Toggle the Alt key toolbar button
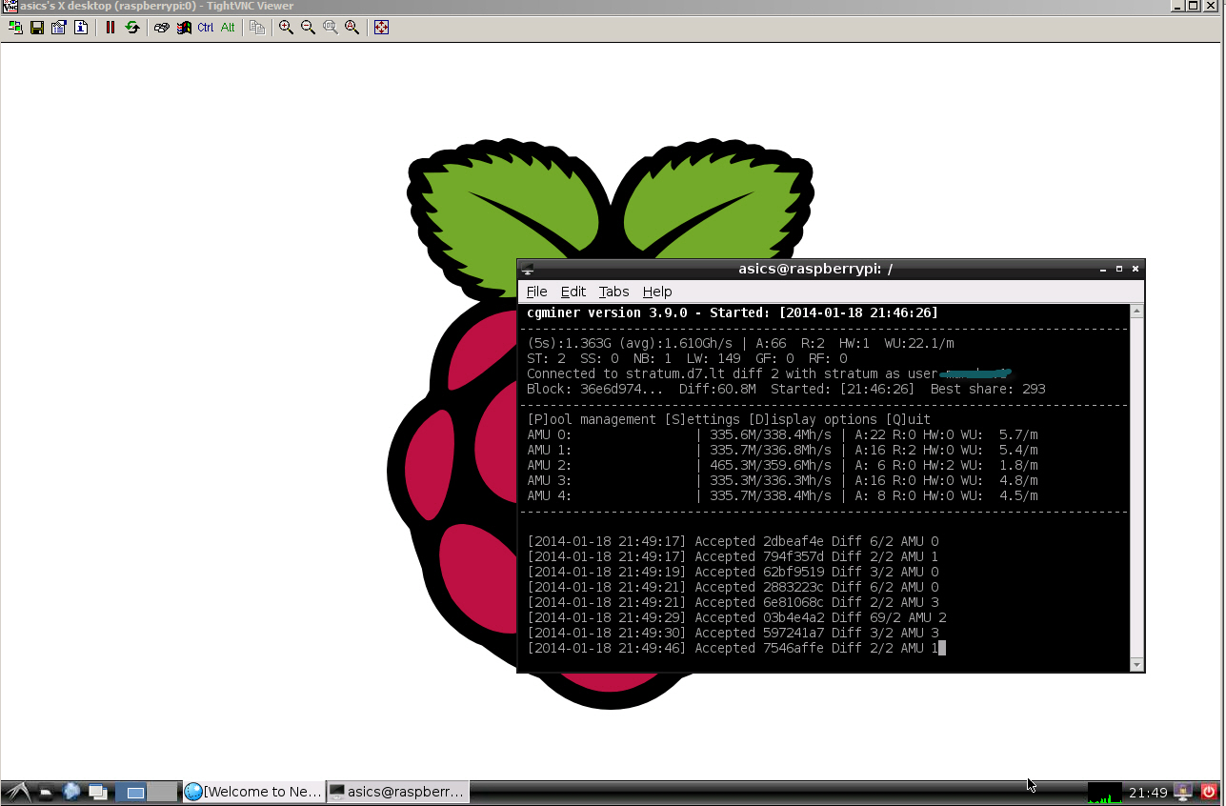Screen dimensions: 1226x806 point(228,28)
